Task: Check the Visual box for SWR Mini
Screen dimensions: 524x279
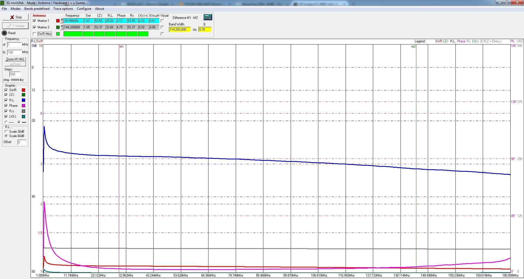Action: (162, 34)
